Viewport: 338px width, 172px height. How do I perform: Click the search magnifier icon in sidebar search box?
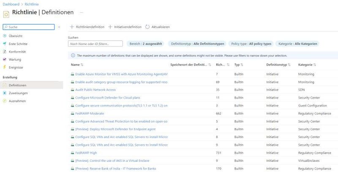pyautogui.click(x=6, y=27)
